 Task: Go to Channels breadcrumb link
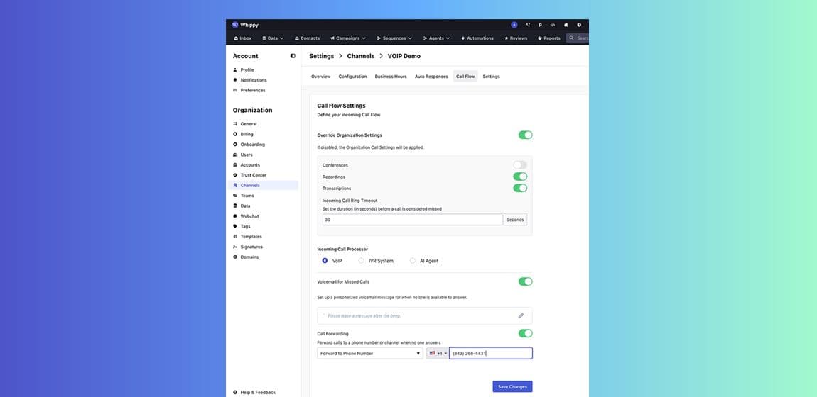tap(361, 56)
